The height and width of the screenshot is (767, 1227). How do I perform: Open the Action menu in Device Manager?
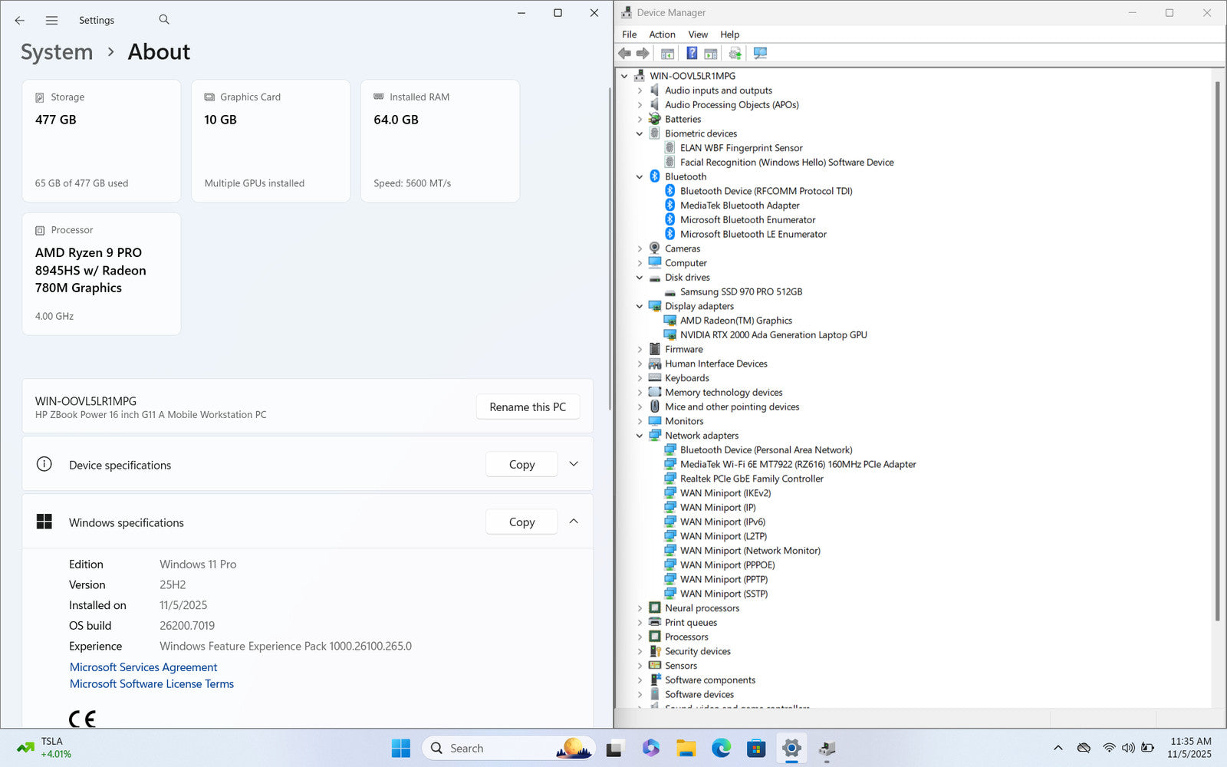pos(662,35)
